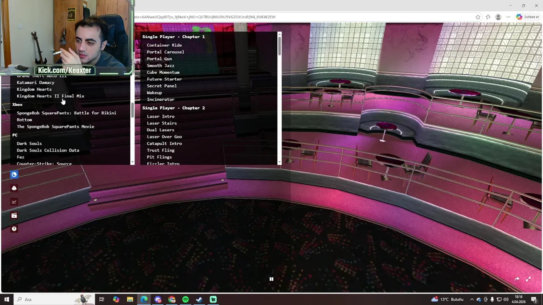
Task: Select The SpongeBob SquarePants Movie
Action: click(55, 127)
